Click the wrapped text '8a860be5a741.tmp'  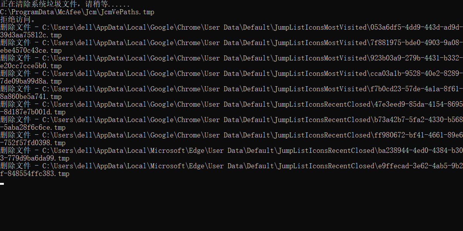(x=31, y=97)
